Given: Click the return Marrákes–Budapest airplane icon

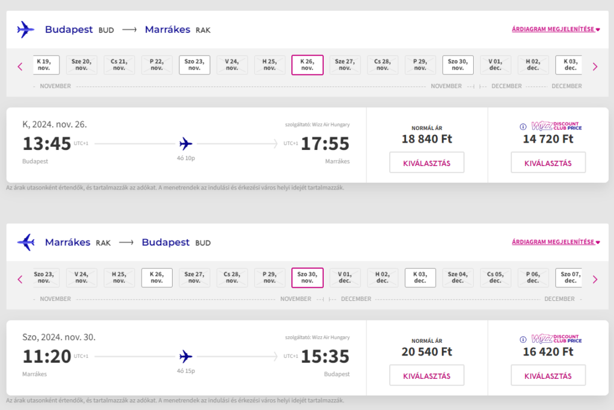Looking at the screenshot, I should [x=26, y=242].
